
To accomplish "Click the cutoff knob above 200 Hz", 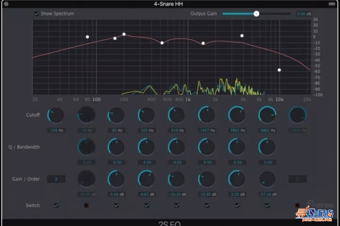I will (146, 115).
